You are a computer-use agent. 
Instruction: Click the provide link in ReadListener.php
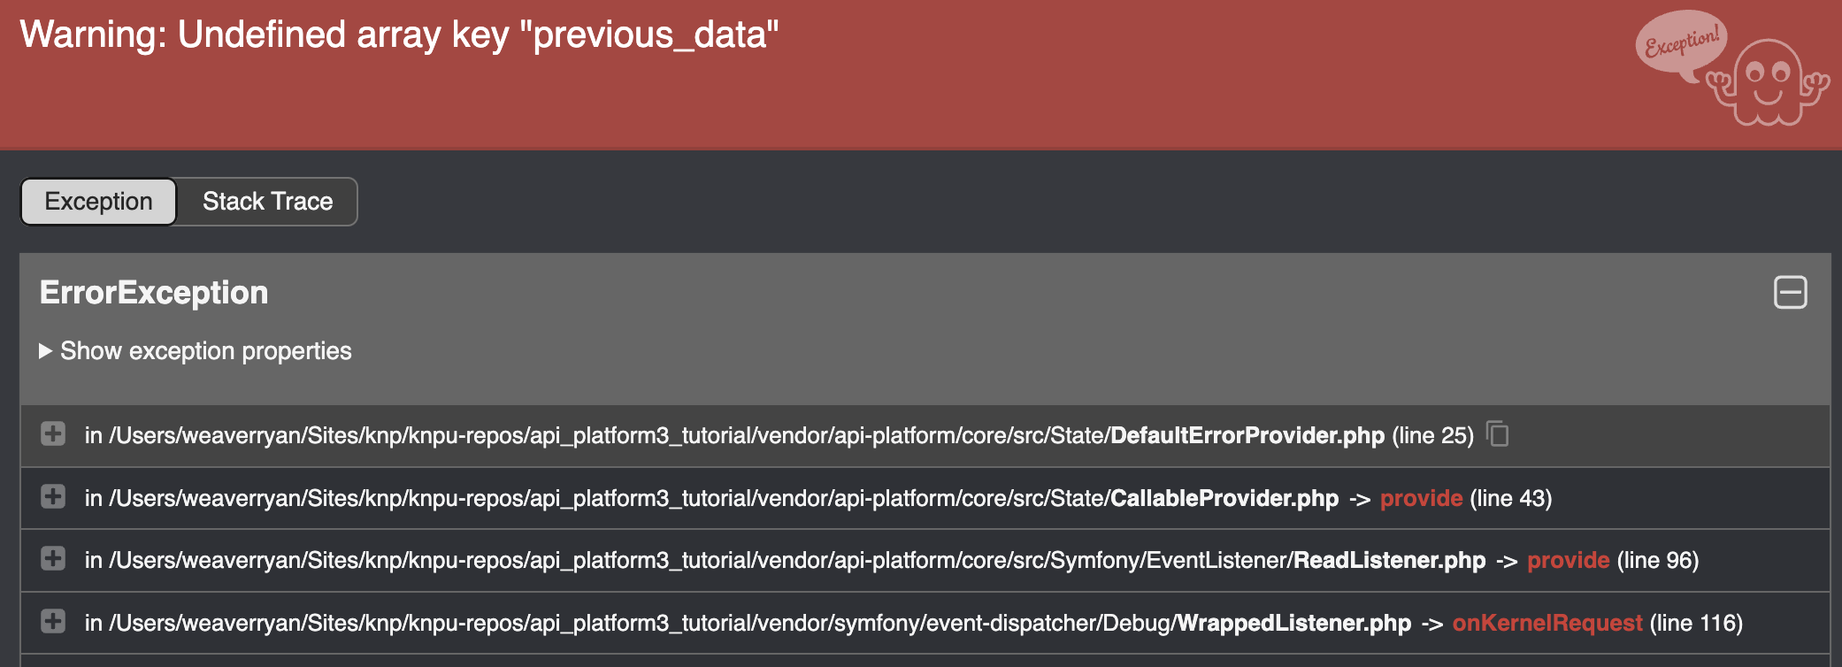click(1567, 560)
